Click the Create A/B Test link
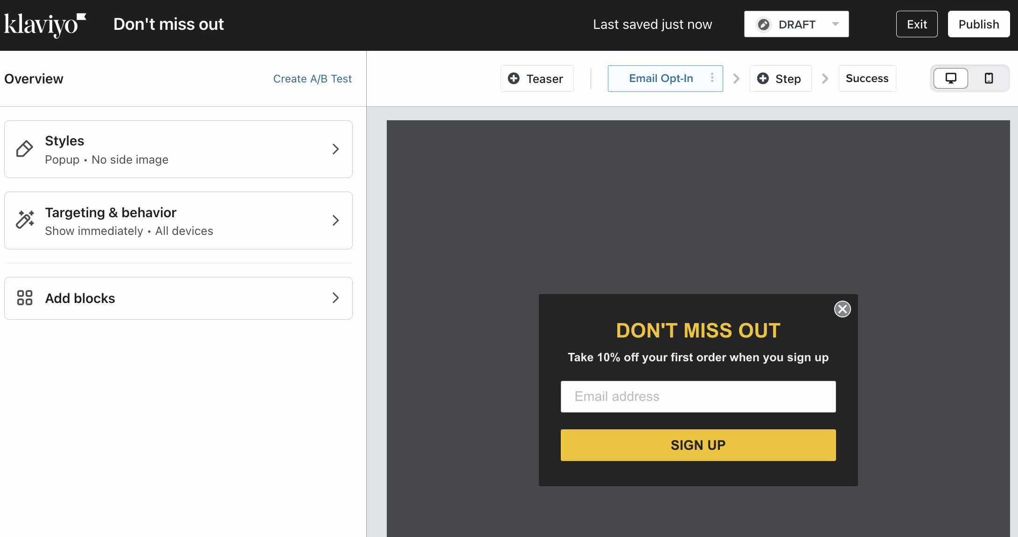 (313, 79)
